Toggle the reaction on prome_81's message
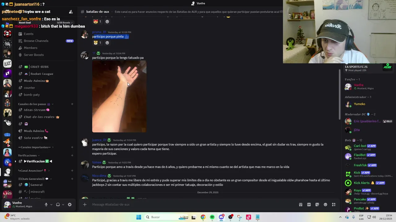Viewport: 396px width, 222px height. point(98,43)
